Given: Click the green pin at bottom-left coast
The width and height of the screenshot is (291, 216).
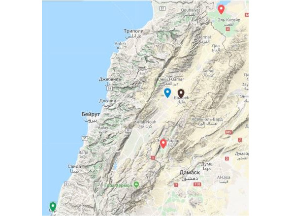Looking at the screenshot, I should tap(53, 207).
